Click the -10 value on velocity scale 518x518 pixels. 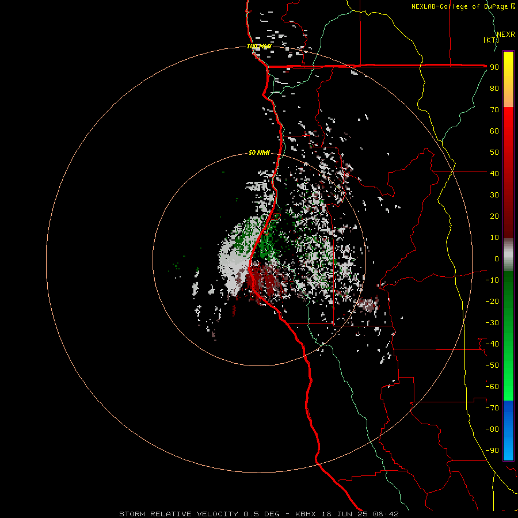pyautogui.click(x=492, y=280)
